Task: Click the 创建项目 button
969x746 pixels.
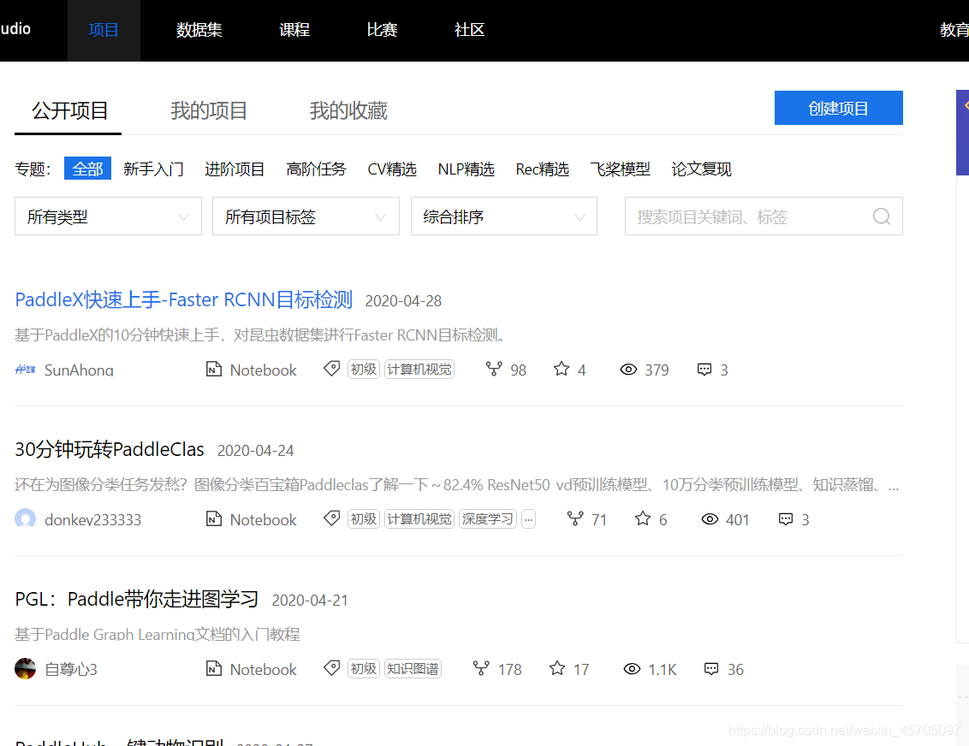Action: pyautogui.click(x=839, y=108)
